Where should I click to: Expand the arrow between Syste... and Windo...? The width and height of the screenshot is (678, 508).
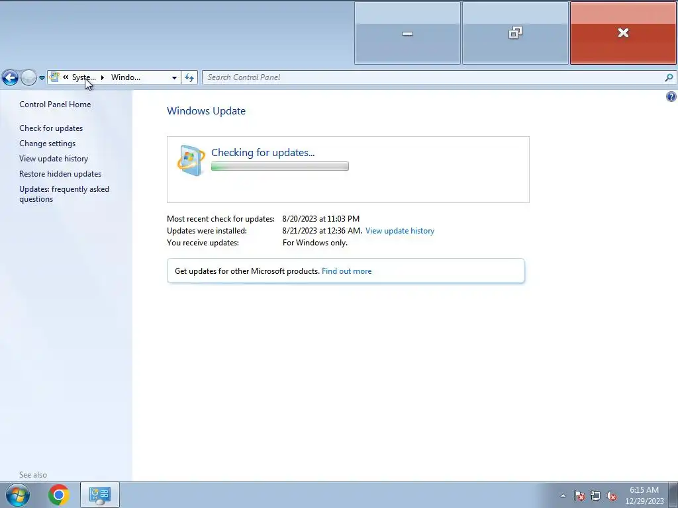103,77
